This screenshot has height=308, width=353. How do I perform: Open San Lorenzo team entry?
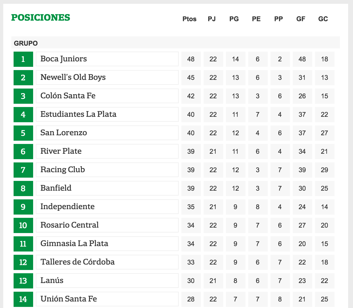107,133
